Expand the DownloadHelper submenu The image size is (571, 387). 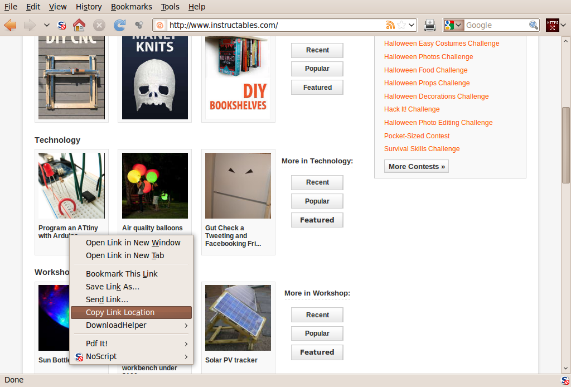tap(117, 325)
